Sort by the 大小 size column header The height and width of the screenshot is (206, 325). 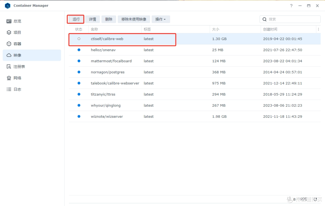(215, 29)
